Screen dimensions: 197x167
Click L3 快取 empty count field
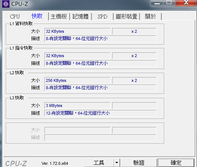pyautogui.click(x=134, y=106)
